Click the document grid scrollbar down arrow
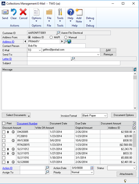This screenshot has height=184, width=139. tap(134, 162)
